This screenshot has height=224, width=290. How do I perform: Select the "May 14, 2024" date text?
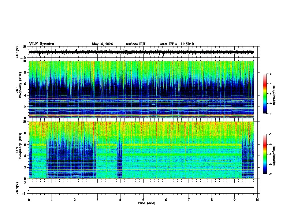[102, 44]
